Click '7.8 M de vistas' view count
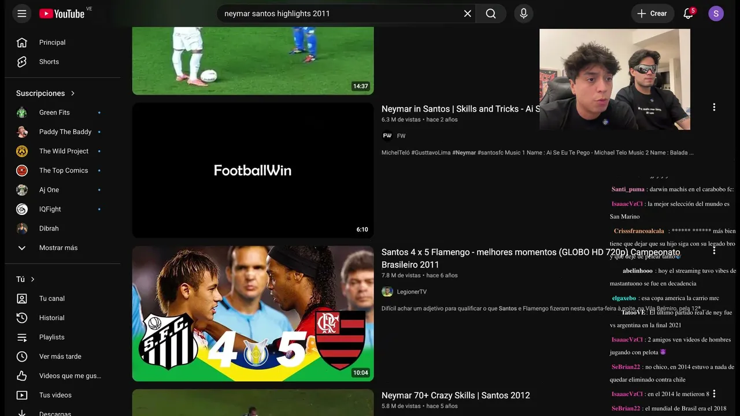The image size is (740, 416). click(401, 276)
